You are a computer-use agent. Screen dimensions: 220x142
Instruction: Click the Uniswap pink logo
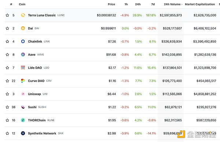coord(23,94)
